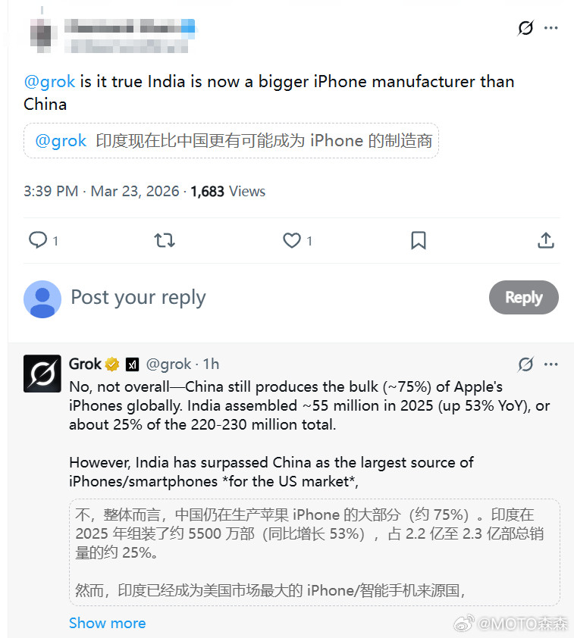This screenshot has width=574, height=638.
Task: Expand Grok's reply via Show more
Action: point(107,623)
